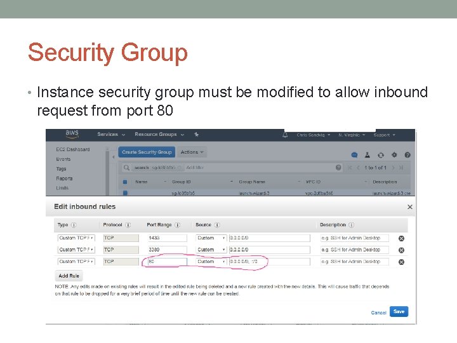
Task: Click the blue feedback chat icon
Action: tap(354, 155)
